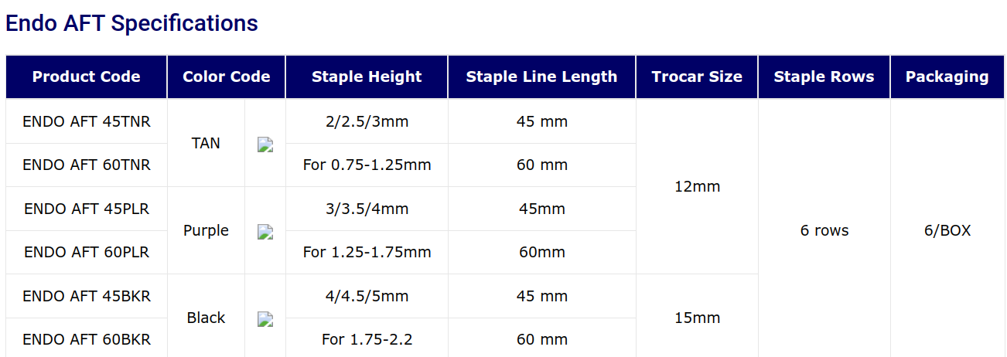
Task: Click the broken image icon beside TAN
Action: (265, 144)
